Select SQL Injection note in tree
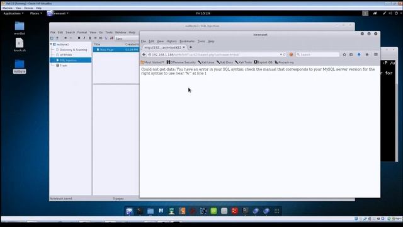The image size is (403, 227). coord(71,60)
